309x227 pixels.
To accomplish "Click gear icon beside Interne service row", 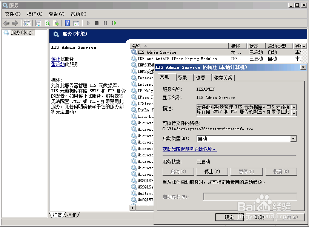I will pyautogui.click(x=134, y=84).
